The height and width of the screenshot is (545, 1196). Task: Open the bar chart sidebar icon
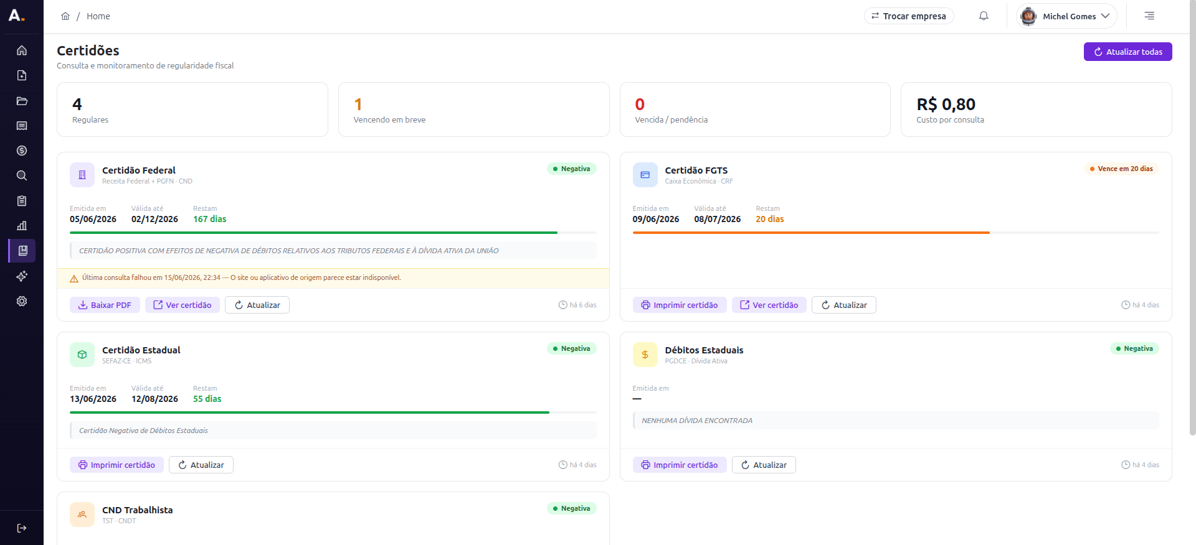point(22,226)
